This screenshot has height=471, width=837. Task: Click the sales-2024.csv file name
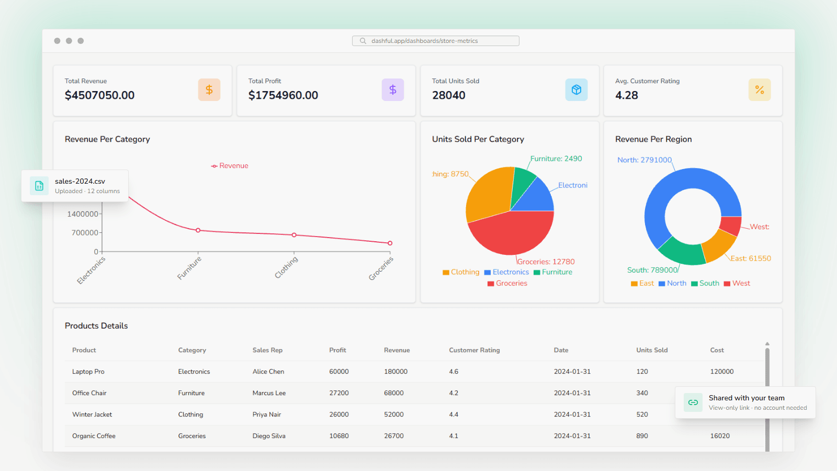coord(80,181)
